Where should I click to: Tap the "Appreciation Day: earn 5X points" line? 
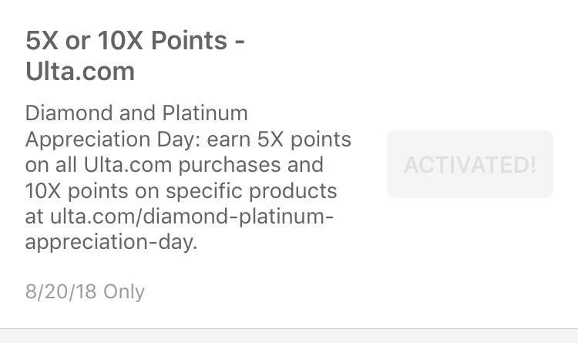[x=188, y=140]
